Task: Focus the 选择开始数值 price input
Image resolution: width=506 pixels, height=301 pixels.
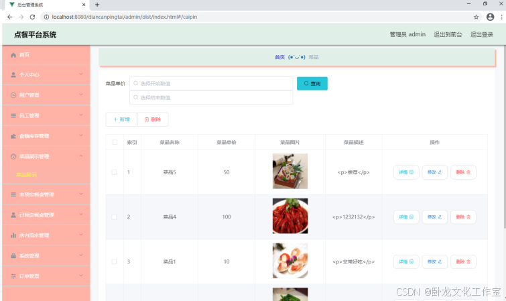Action: point(211,84)
